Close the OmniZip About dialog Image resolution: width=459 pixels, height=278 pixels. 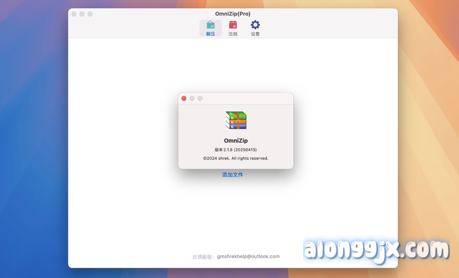(x=184, y=99)
